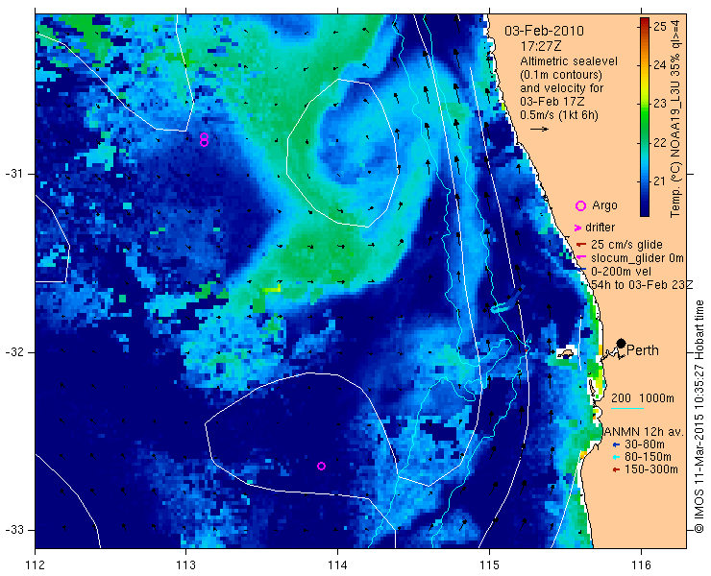This screenshot has height=576, width=711.
Task: Click the 116 longitude axis label
Action: click(x=641, y=565)
